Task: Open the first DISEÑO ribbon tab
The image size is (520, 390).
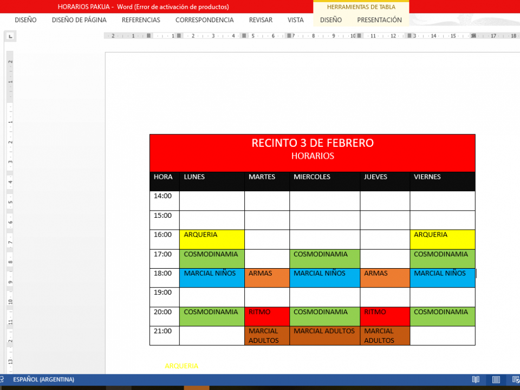Action: [25, 20]
